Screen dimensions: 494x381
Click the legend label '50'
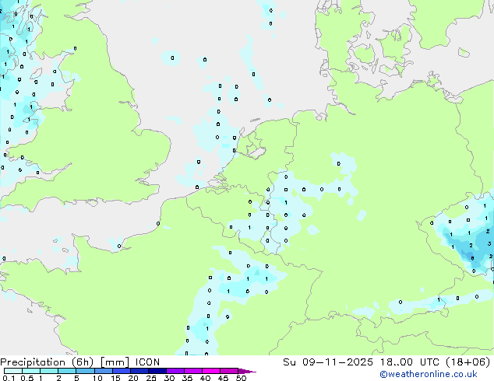pyautogui.click(x=241, y=378)
